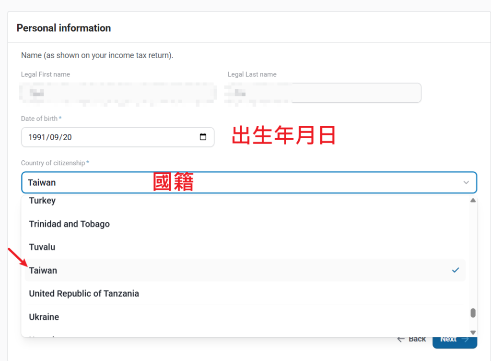Open the date of birth calendar picker
491x361 pixels.
coord(203,137)
